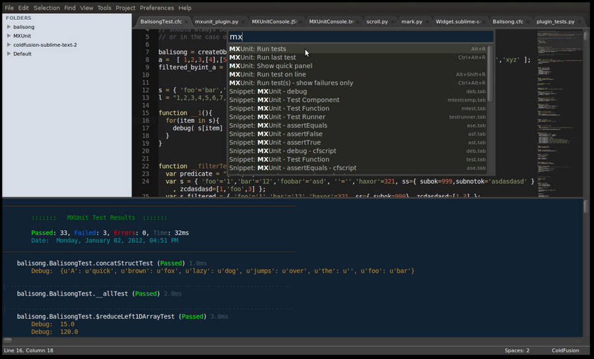Select the plugin_tests.py tab
The width and height of the screenshot is (594, 359).
[x=554, y=22]
